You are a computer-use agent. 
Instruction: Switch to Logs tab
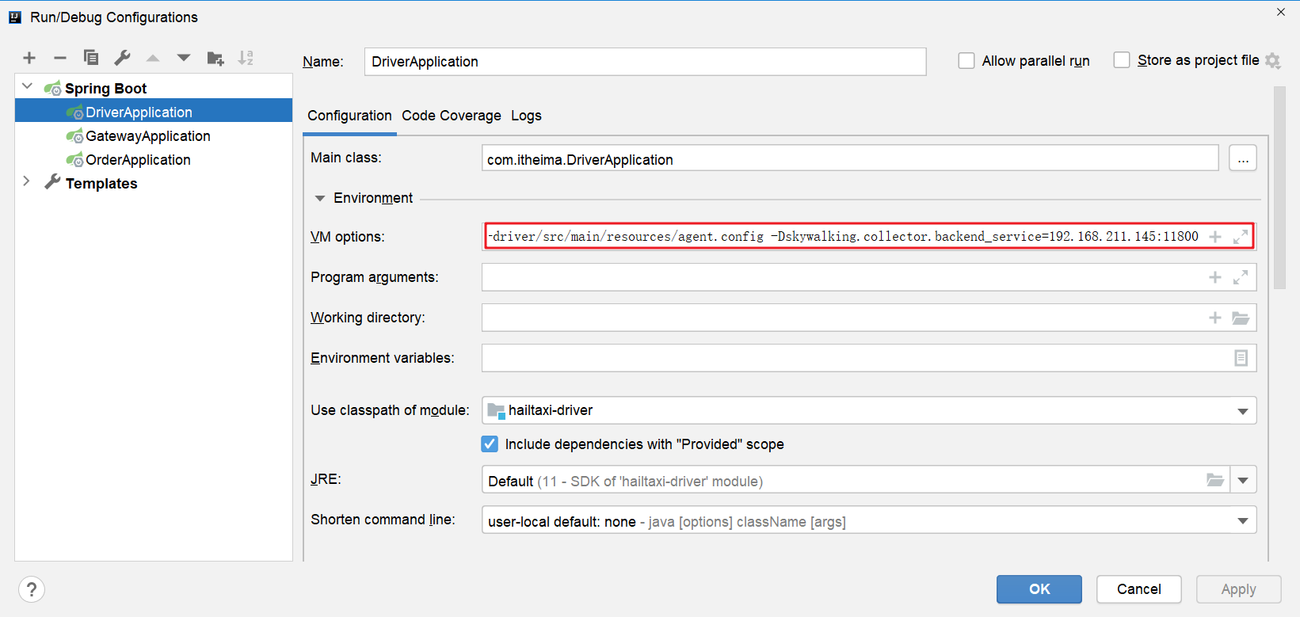click(x=526, y=116)
